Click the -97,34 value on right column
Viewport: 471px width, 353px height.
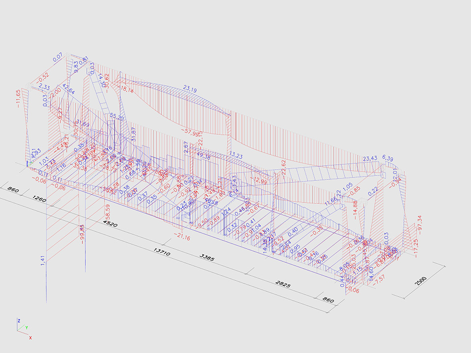419,226
